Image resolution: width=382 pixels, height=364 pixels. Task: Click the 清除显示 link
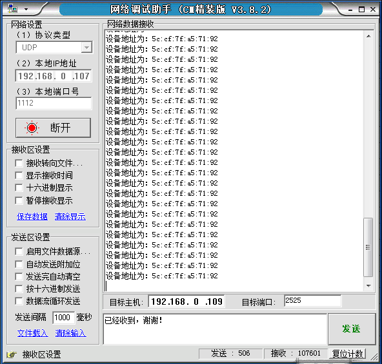(70, 216)
